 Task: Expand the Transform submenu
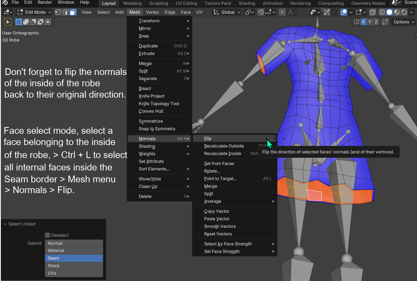point(159,21)
